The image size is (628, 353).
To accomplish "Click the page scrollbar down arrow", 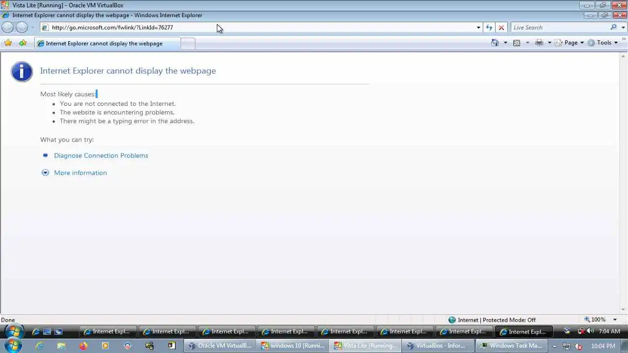I will click(624, 309).
